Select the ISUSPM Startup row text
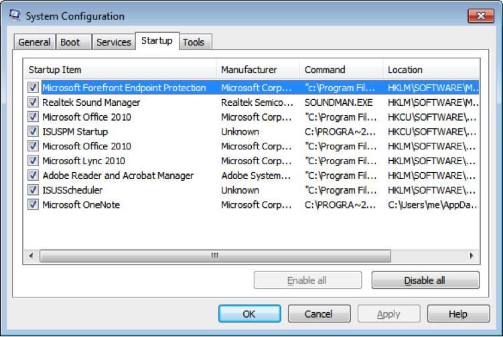The height and width of the screenshot is (337, 503). 75,131
